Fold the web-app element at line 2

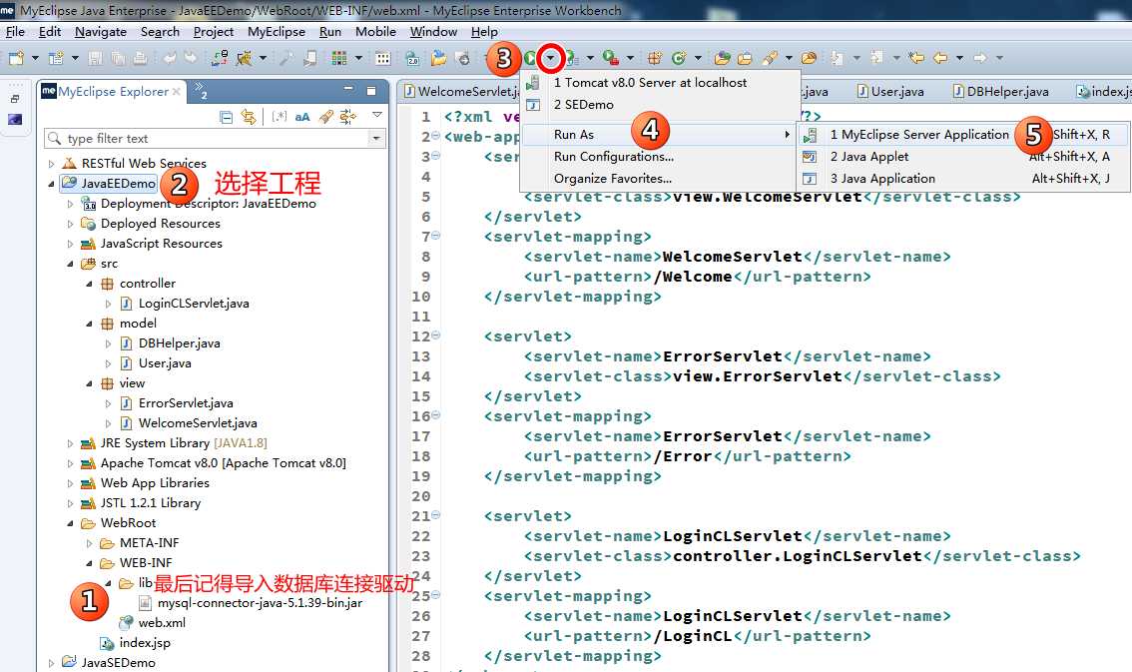click(436, 136)
